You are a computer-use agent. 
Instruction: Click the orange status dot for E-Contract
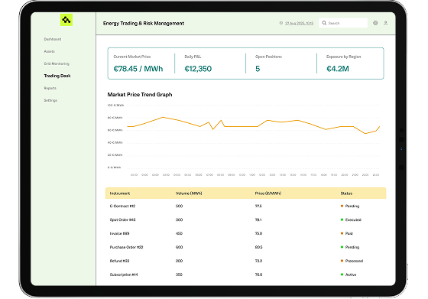(x=342, y=206)
